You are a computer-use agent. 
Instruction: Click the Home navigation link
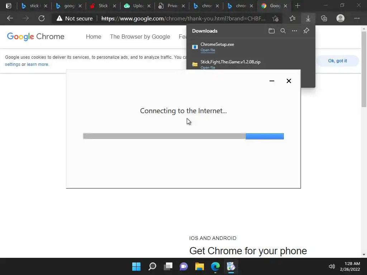click(x=94, y=37)
